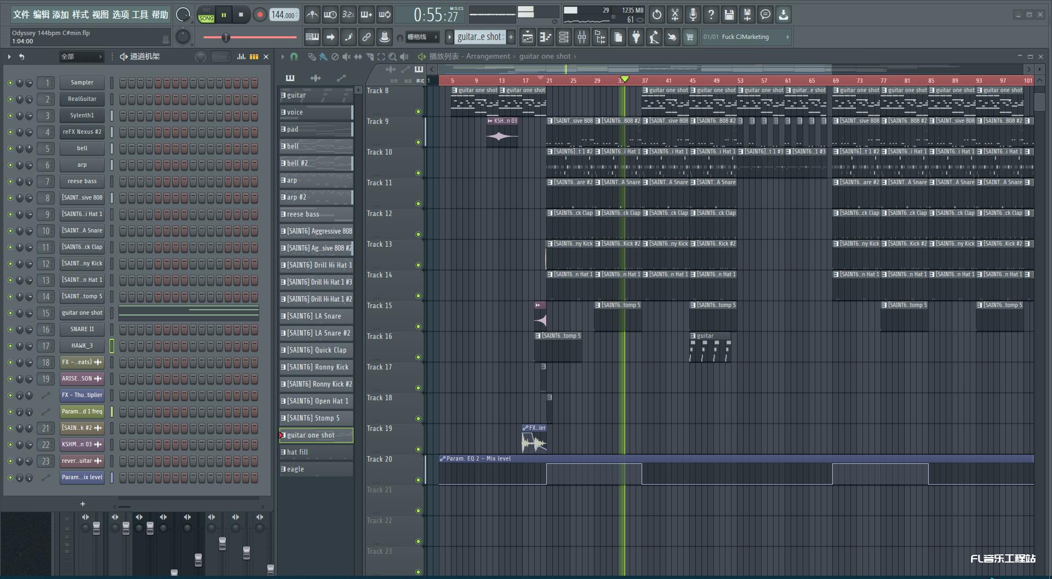Mute the RealGuitar channel green LED
The image size is (1052, 579).
[10, 99]
